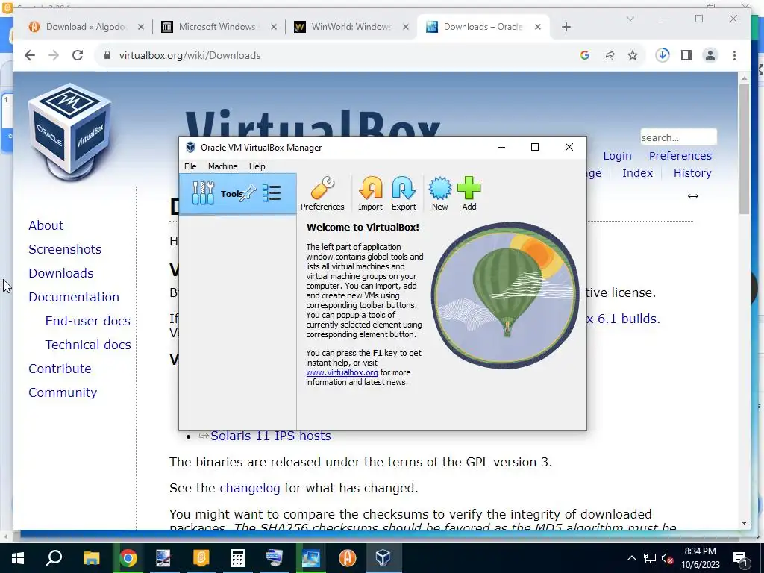Screen dimensions: 764x573
Task: Open the About link in site sidebar
Action: pyautogui.click(x=46, y=225)
